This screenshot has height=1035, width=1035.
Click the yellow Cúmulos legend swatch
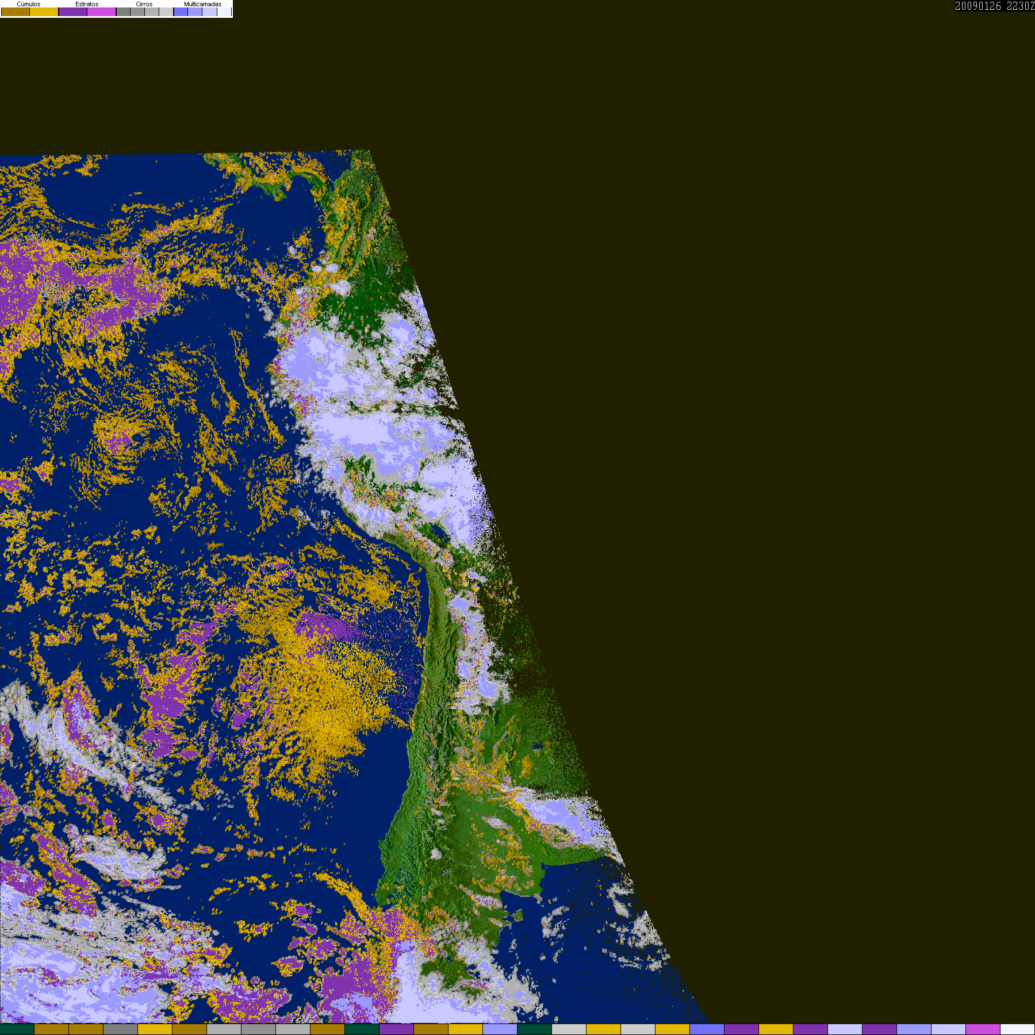click(44, 11)
